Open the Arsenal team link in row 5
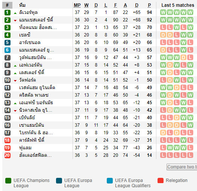 [30, 42]
